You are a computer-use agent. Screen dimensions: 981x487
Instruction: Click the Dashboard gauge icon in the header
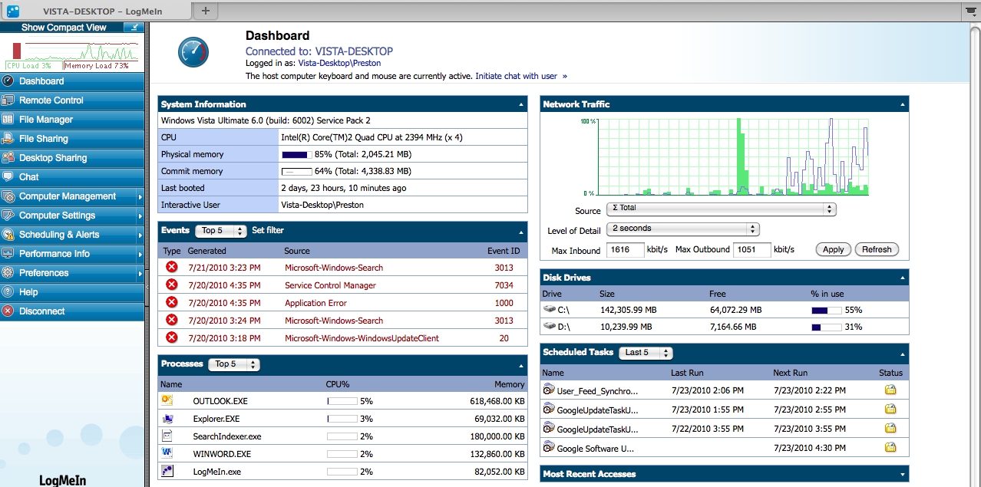[x=193, y=52]
